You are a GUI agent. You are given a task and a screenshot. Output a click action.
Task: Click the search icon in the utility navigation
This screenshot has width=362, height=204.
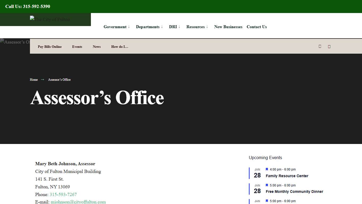[x=320, y=46]
